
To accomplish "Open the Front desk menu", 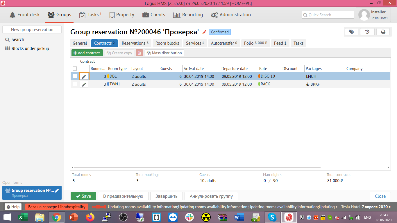I will (x=24, y=15).
